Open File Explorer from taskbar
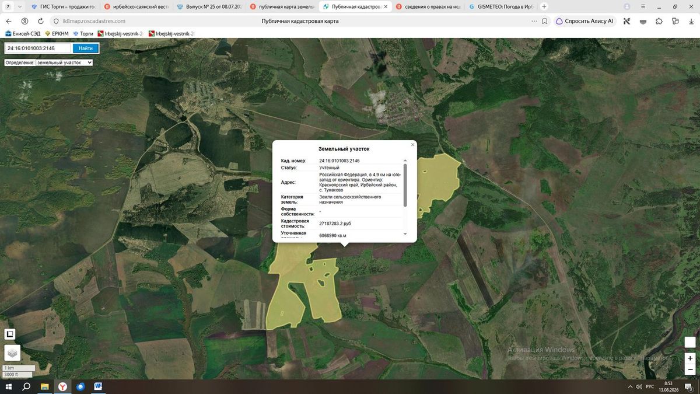Image resolution: width=700 pixels, height=394 pixels. tap(44, 386)
